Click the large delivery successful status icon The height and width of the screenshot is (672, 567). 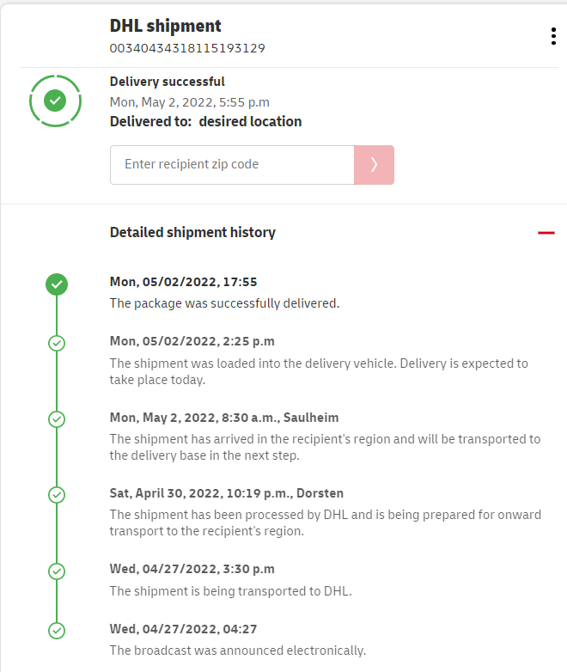(55, 101)
